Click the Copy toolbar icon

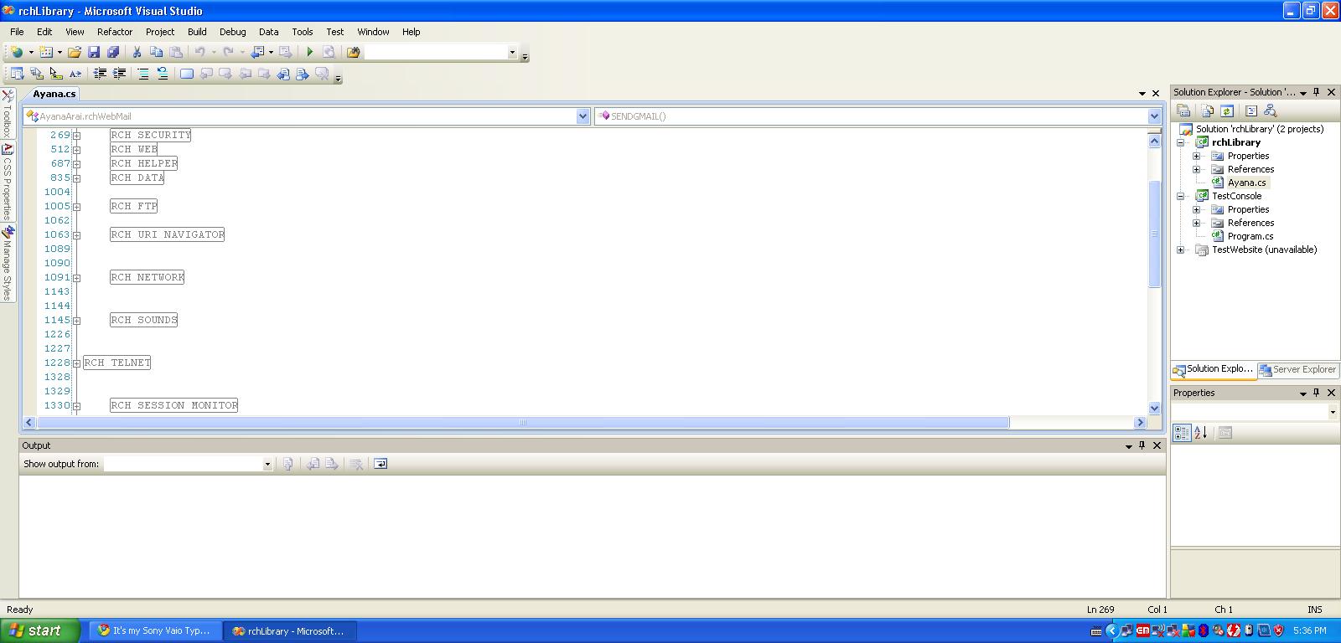pyautogui.click(x=156, y=52)
